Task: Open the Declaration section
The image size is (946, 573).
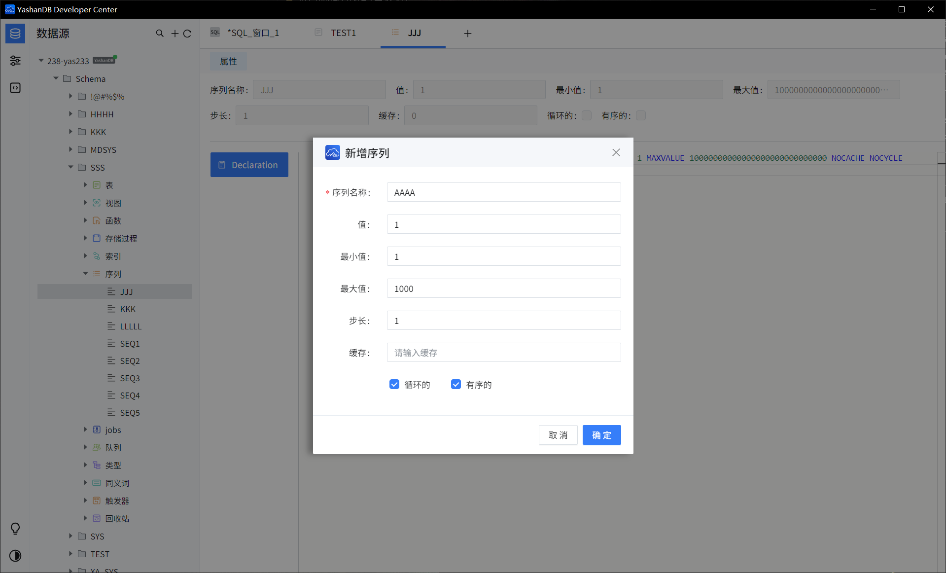Action: (249, 165)
